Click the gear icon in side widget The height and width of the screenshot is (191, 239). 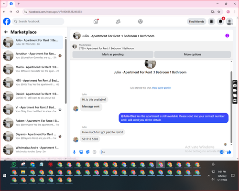[235, 101]
